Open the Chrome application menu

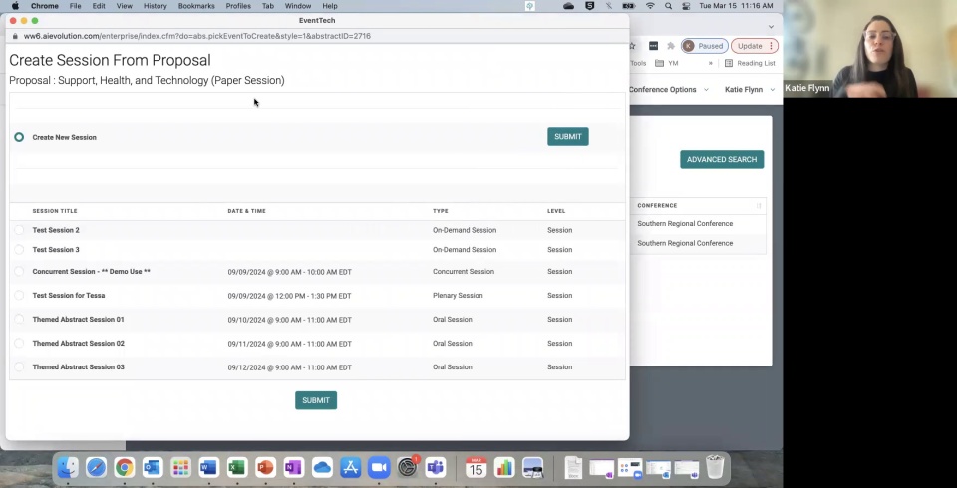pyautogui.click(x=45, y=6)
